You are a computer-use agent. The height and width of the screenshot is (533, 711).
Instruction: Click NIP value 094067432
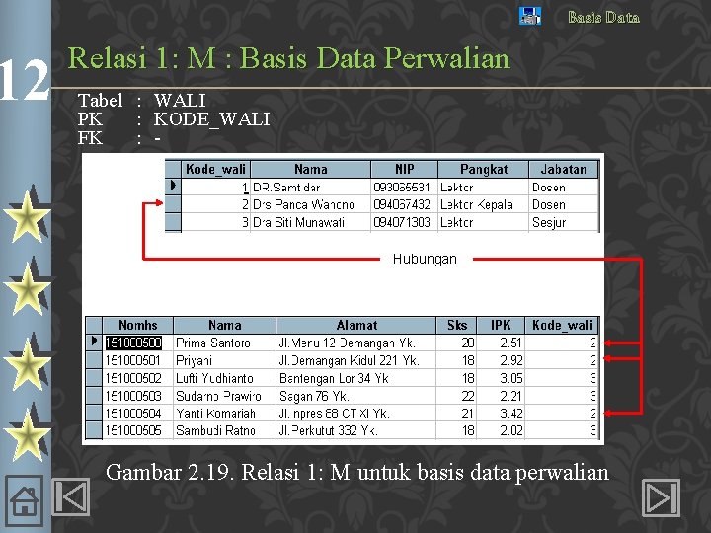(x=402, y=205)
